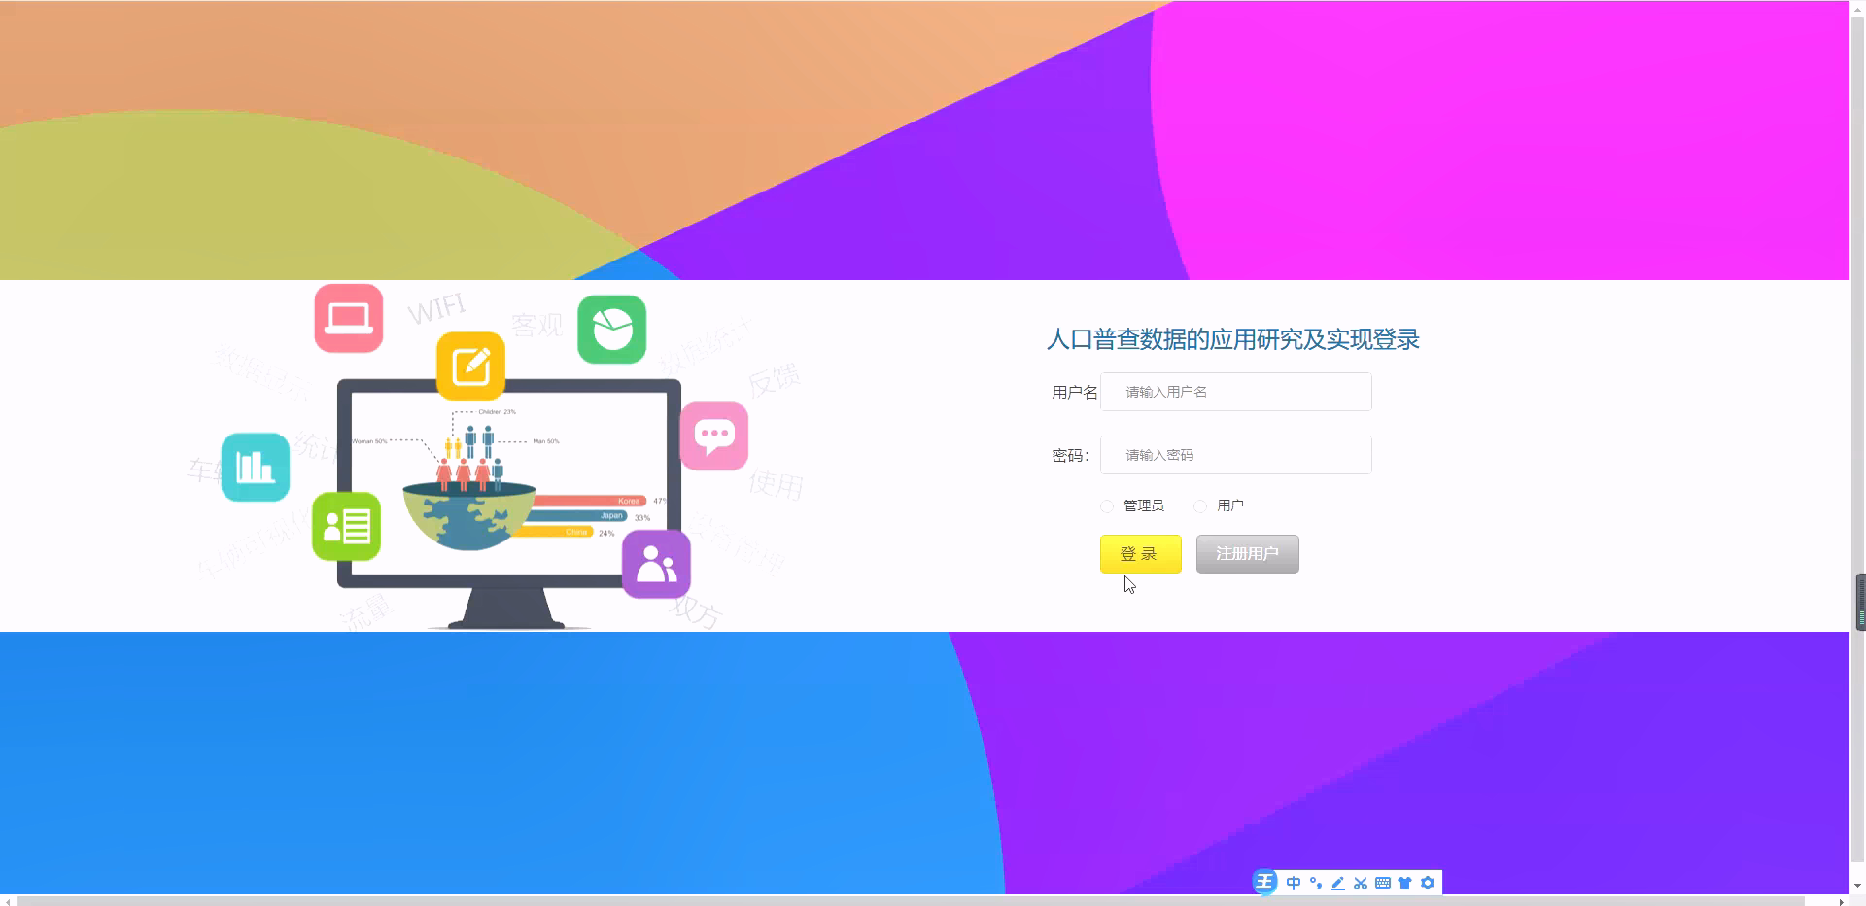Select the teal bar chart icon
1866x906 pixels.
[255, 468]
